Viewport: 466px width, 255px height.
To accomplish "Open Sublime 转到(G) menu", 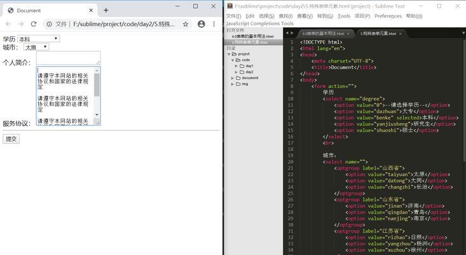I will (x=325, y=16).
